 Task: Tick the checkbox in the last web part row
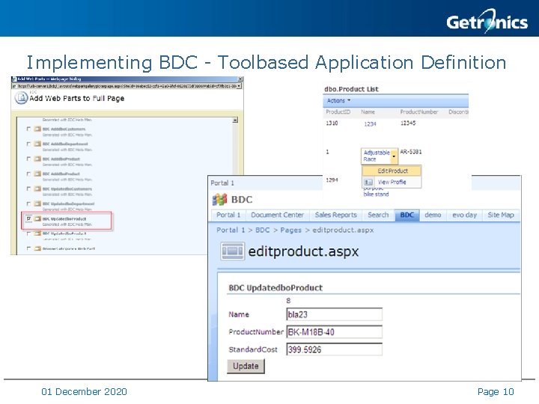28,248
